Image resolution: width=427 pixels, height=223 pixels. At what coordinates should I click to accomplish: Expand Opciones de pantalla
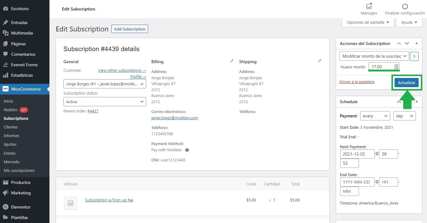[x=368, y=22]
